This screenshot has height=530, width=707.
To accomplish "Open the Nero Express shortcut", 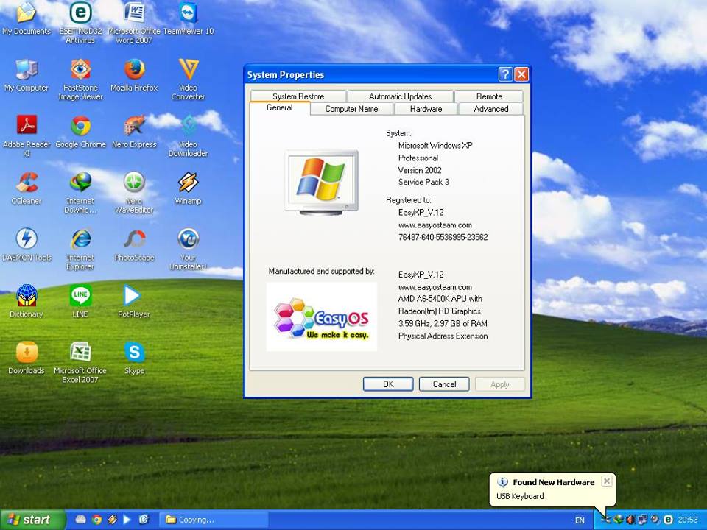I will click(134, 131).
